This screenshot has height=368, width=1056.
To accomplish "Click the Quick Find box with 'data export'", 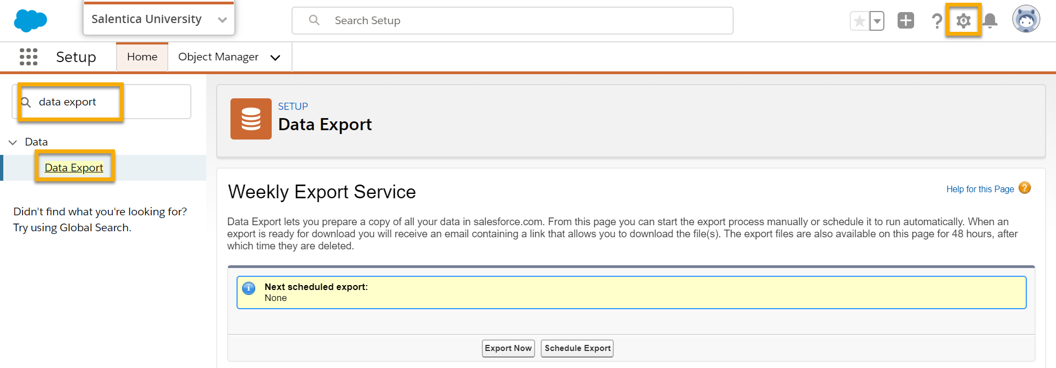I will click(102, 102).
